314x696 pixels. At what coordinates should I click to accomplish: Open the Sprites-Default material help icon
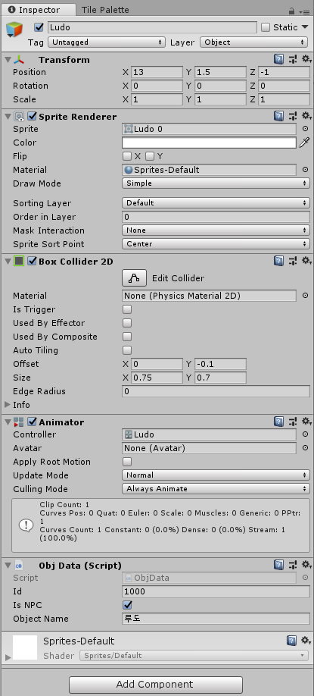[x=292, y=641]
